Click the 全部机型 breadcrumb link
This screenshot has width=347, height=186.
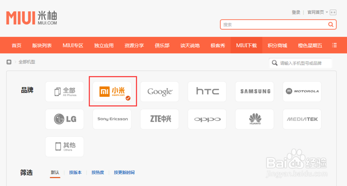click(x=27, y=62)
